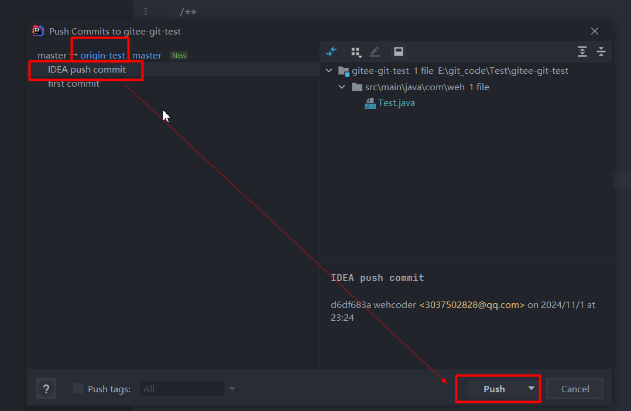Click the Collapse All icon
Viewport: 631px width, 411px height.
601,52
